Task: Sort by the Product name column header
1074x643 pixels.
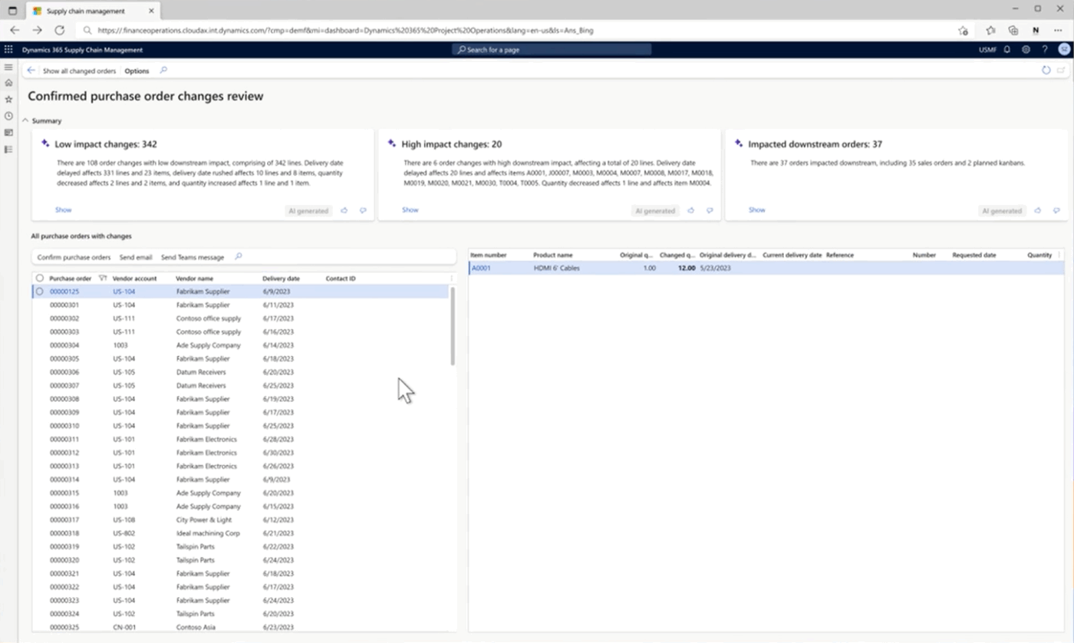Action: coord(553,255)
